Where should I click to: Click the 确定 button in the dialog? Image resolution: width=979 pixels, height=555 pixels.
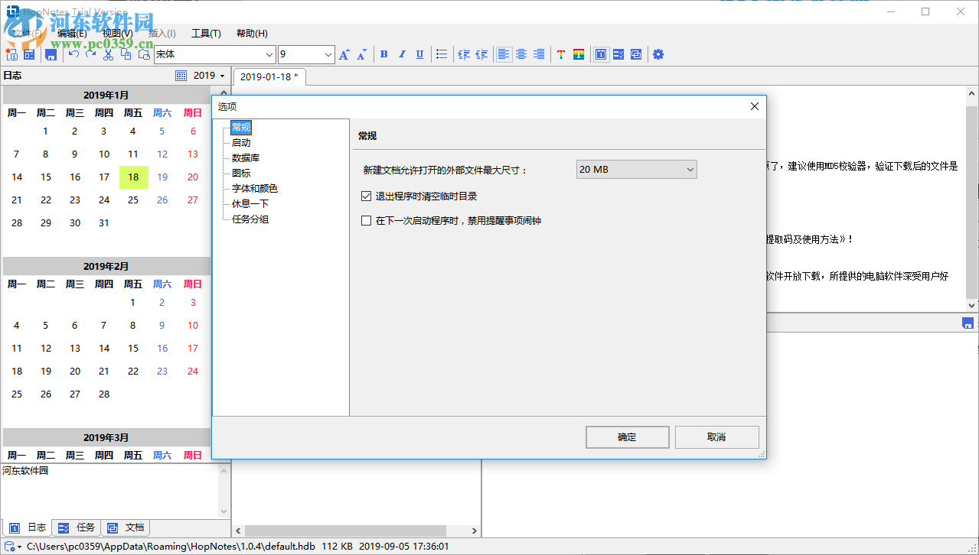click(627, 437)
